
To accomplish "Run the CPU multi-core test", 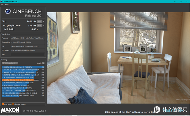I will coord(39,21).
